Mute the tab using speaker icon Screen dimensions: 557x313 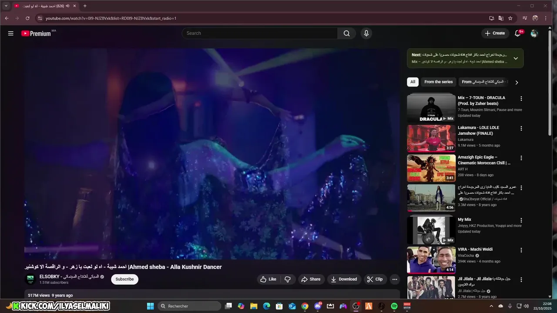click(x=67, y=6)
